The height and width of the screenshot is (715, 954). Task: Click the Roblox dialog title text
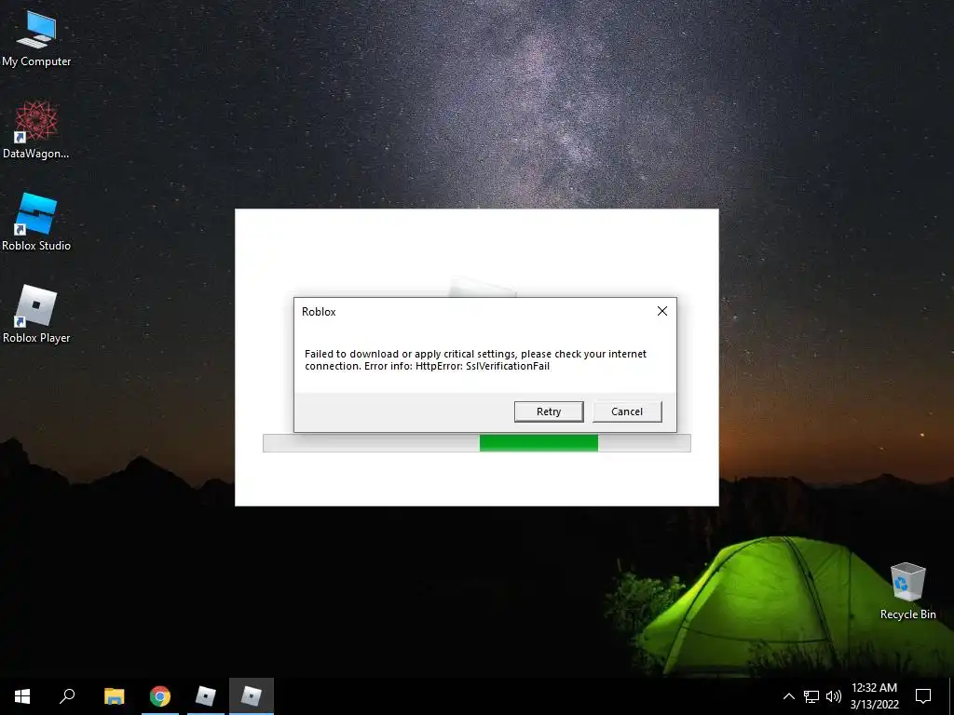pyautogui.click(x=319, y=312)
